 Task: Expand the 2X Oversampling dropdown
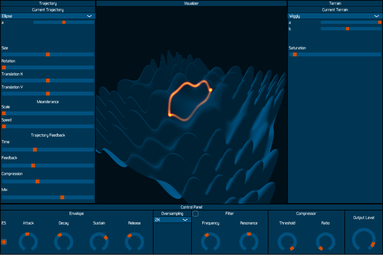pos(172,220)
